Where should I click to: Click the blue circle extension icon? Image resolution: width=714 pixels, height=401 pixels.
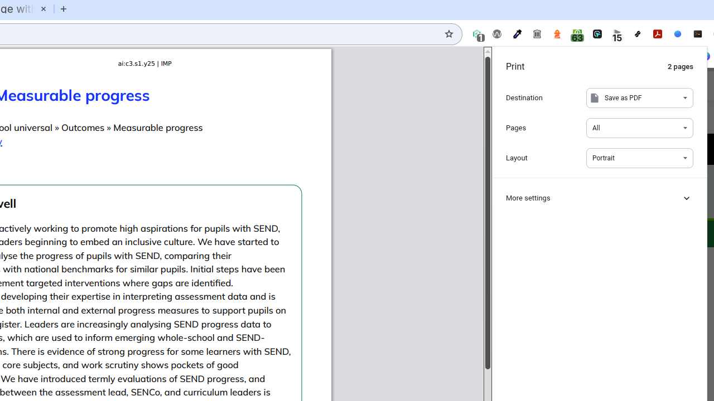pos(678,34)
